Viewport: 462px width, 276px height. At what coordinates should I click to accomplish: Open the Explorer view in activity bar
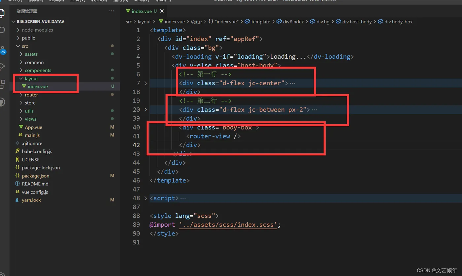[2, 13]
